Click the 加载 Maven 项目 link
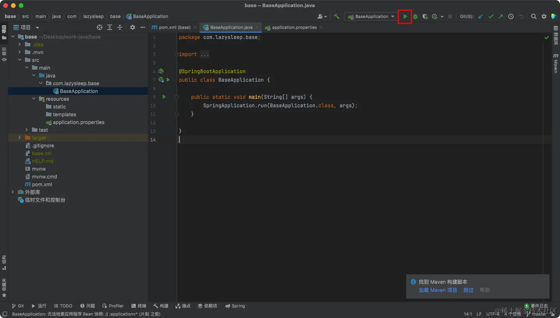 (x=437, y=290)
